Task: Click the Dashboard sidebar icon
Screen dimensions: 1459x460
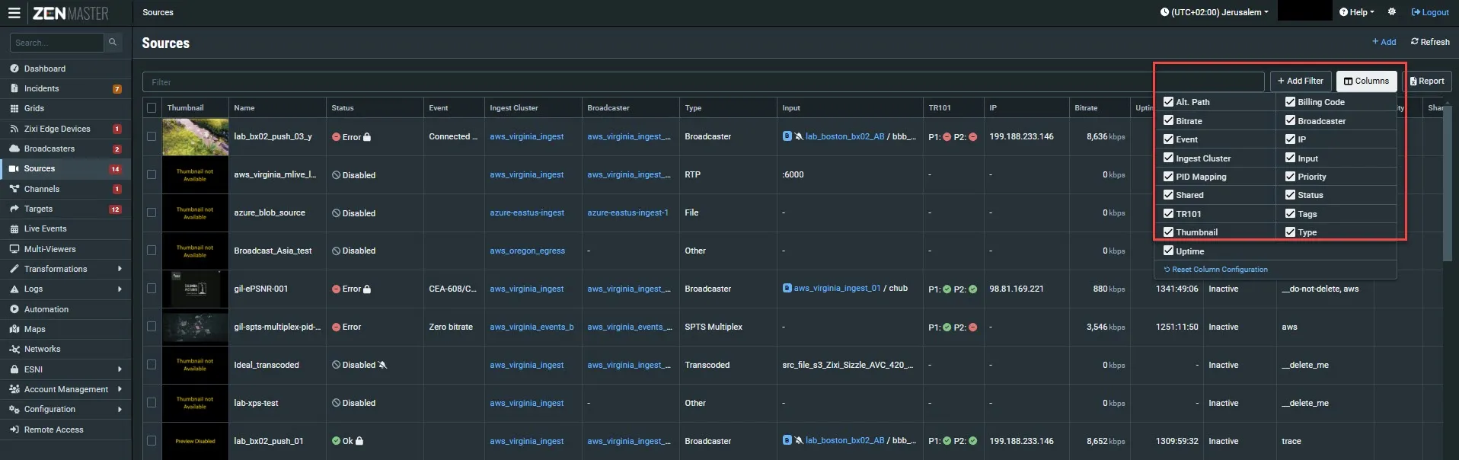Action: pyautogui.click(x=14, y=69)
